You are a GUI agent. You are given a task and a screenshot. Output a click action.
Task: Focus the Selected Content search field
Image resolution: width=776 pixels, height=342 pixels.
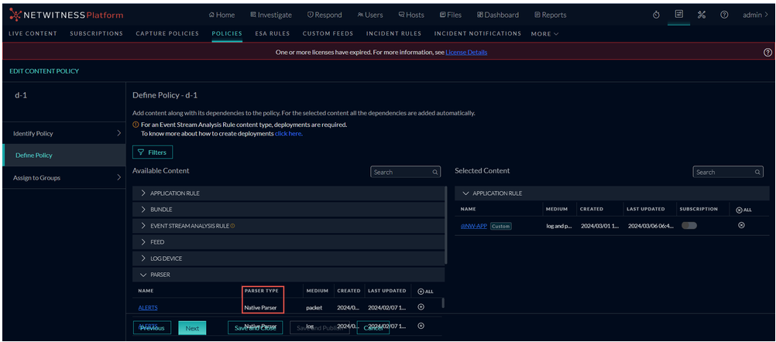click(727, 172)
